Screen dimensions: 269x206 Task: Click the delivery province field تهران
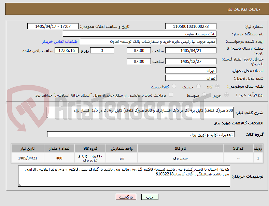(x=190, y=70)
